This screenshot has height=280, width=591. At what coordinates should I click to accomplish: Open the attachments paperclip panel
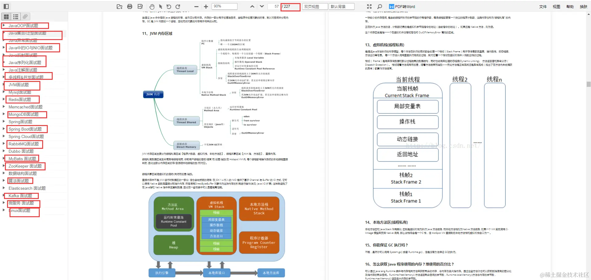[x=25, y=17]
